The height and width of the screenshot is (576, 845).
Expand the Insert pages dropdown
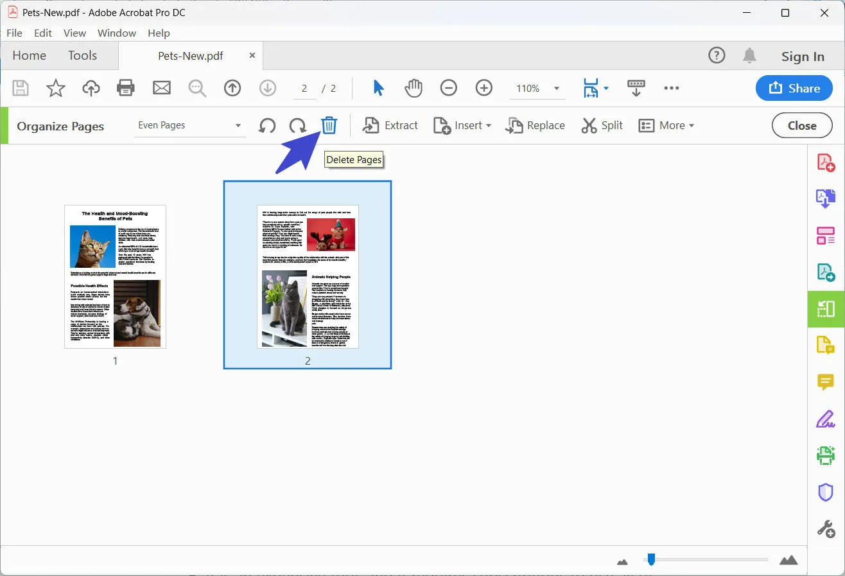[x=462, y=126]
